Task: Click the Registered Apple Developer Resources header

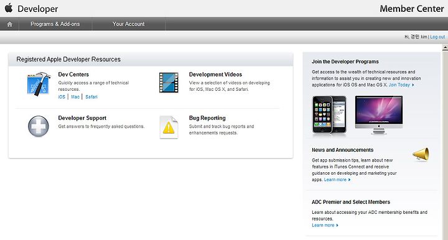Action: (68, 59)
